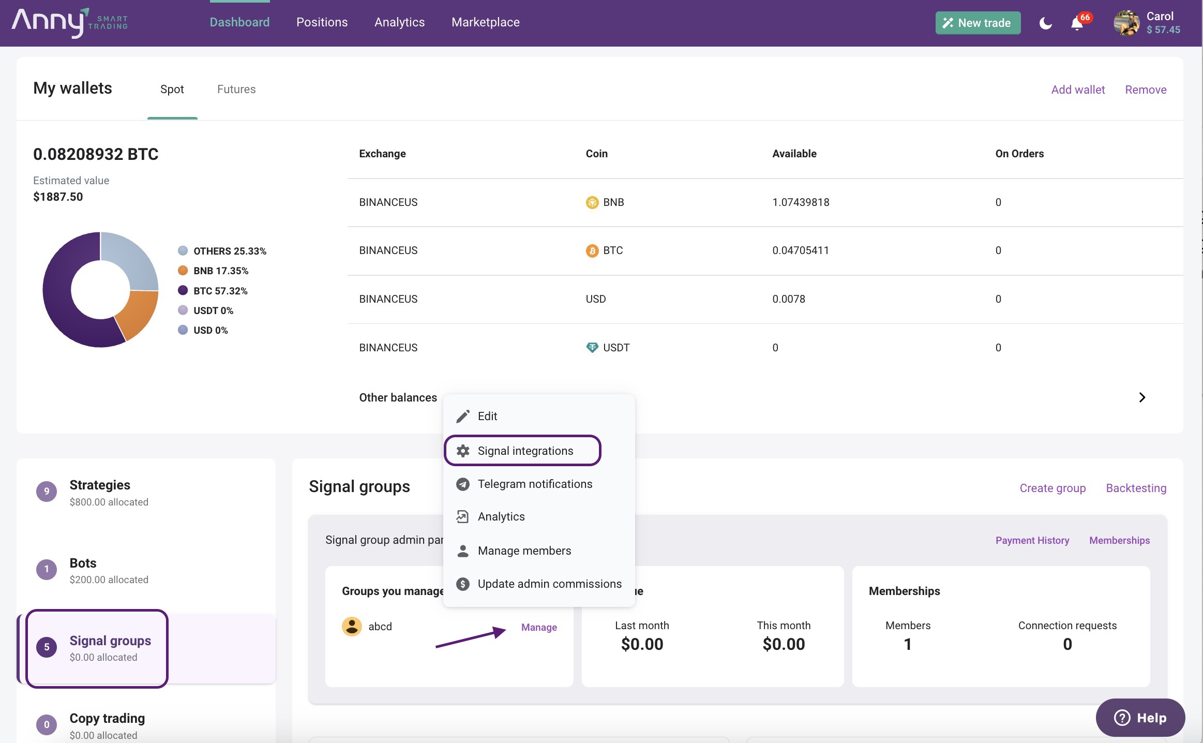
Task: Click Update admin commissions dollar icon
Action: pyautogui.click(x=463, y=584)
